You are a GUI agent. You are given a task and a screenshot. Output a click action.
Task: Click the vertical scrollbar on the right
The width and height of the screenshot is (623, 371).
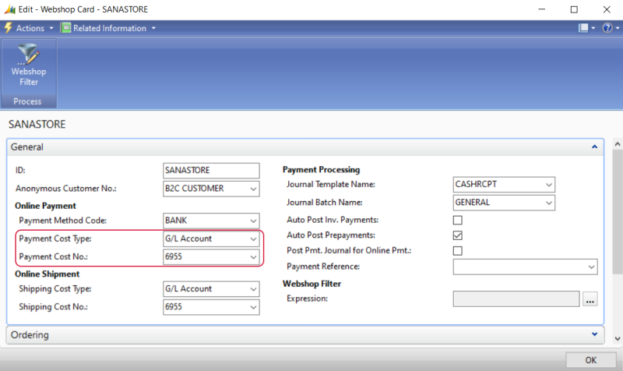[616, 234]
